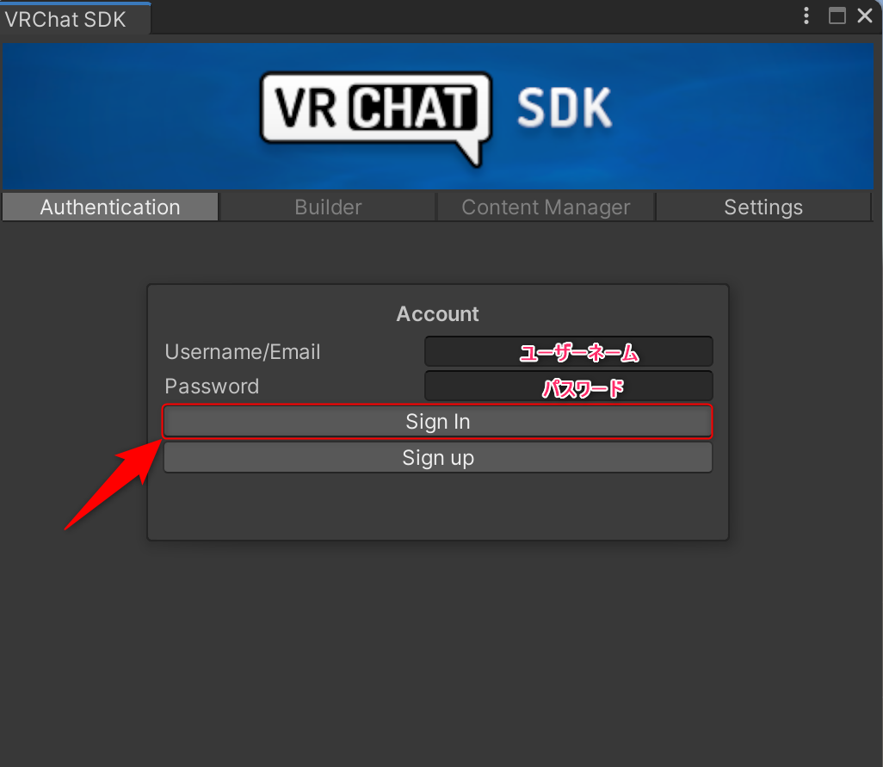Click the SDK text in banner

(565, 108)
